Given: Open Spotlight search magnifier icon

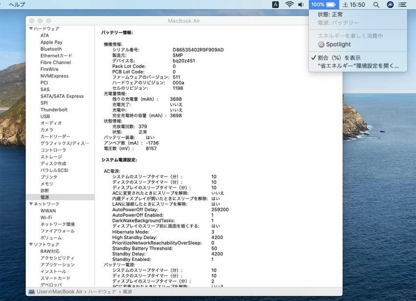Looking at the screenshot, I should pos(376,4).
